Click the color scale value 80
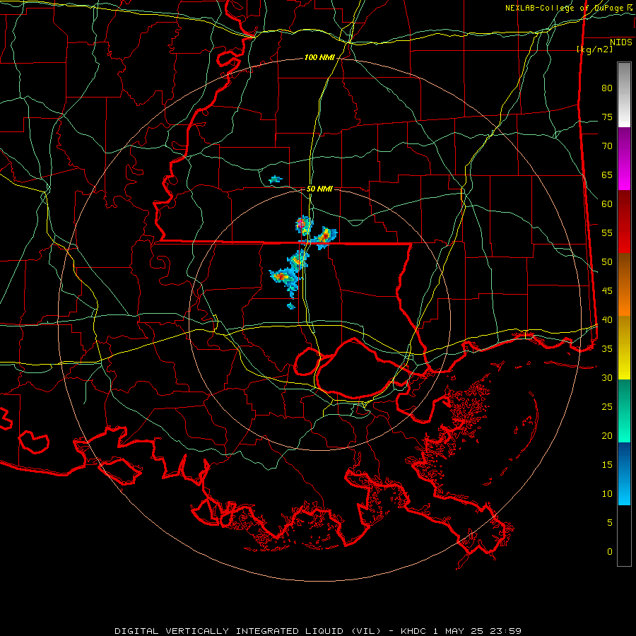 click(x=607, y=88)
